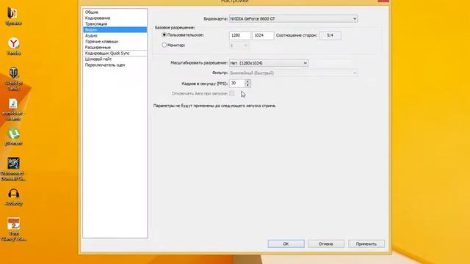Open the music file icon on desktop
This screenshot has width=470, height=264.
pyautogui.click(x=13, y=109)
